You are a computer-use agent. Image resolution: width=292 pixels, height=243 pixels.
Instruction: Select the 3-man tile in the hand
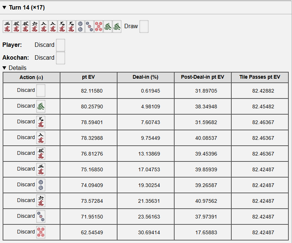(7, 27)
